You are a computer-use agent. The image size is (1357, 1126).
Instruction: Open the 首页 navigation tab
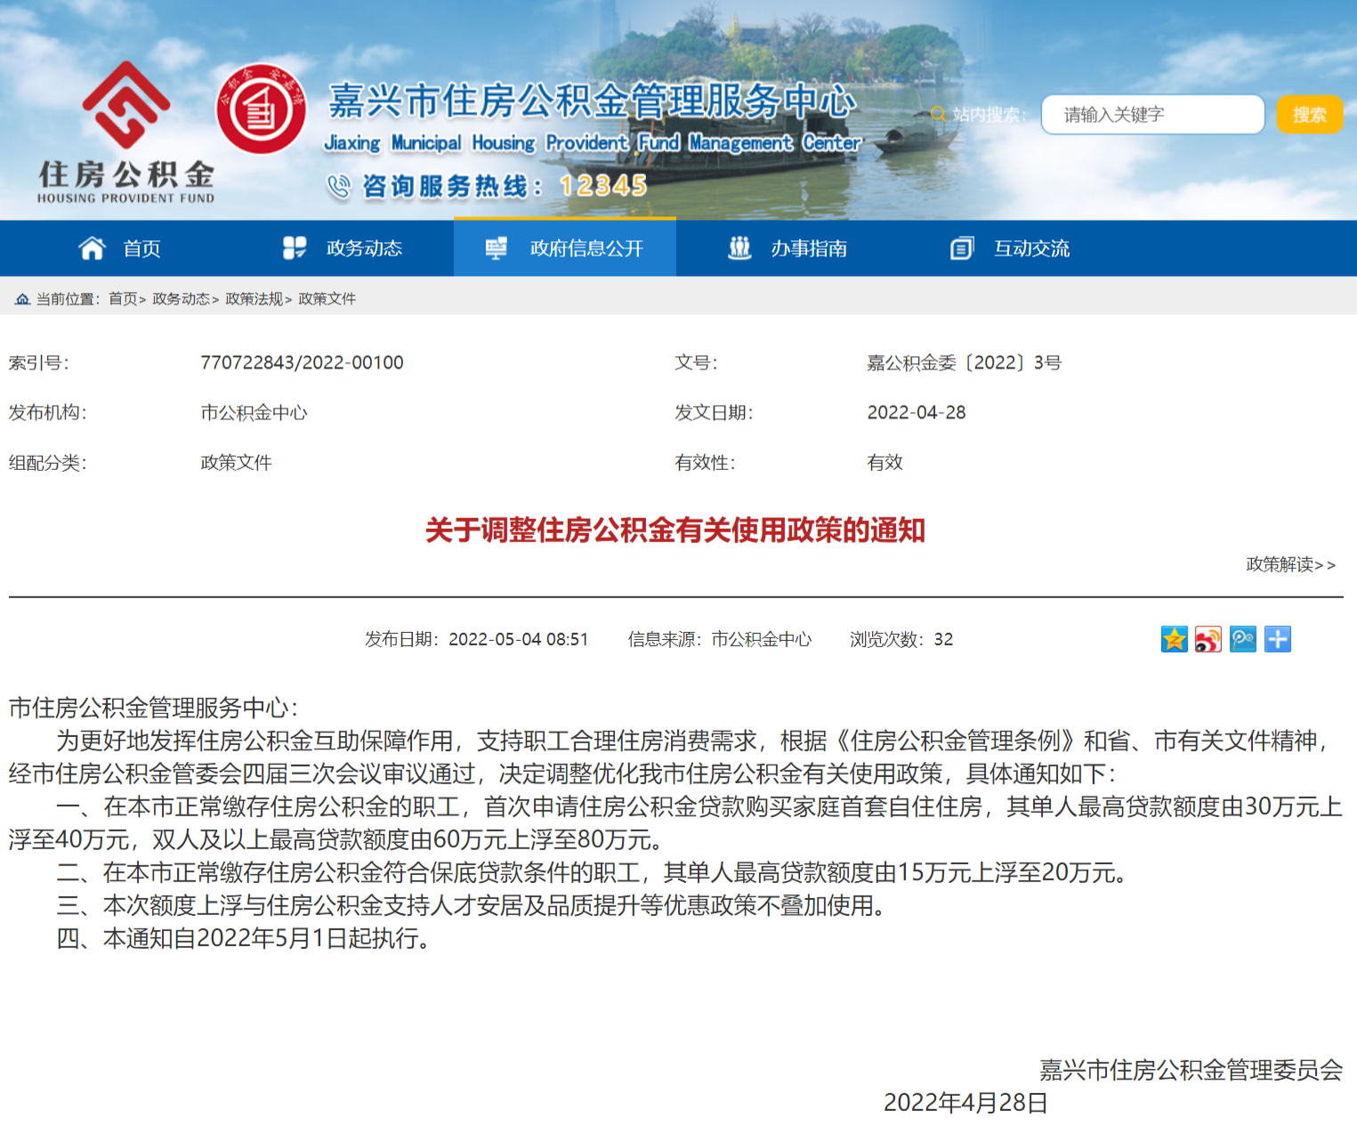point(120,248)
